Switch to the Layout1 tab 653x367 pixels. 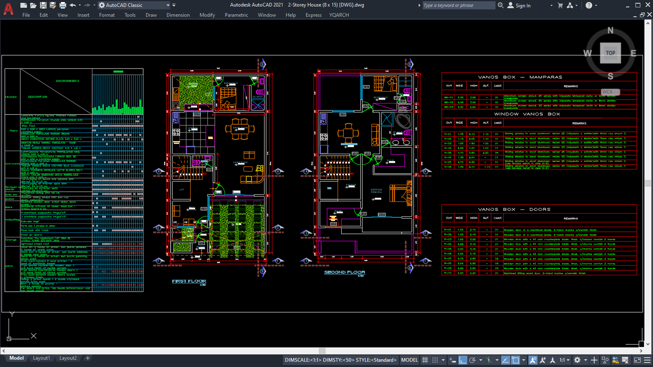pyautogui.click(x=41, y=358)
